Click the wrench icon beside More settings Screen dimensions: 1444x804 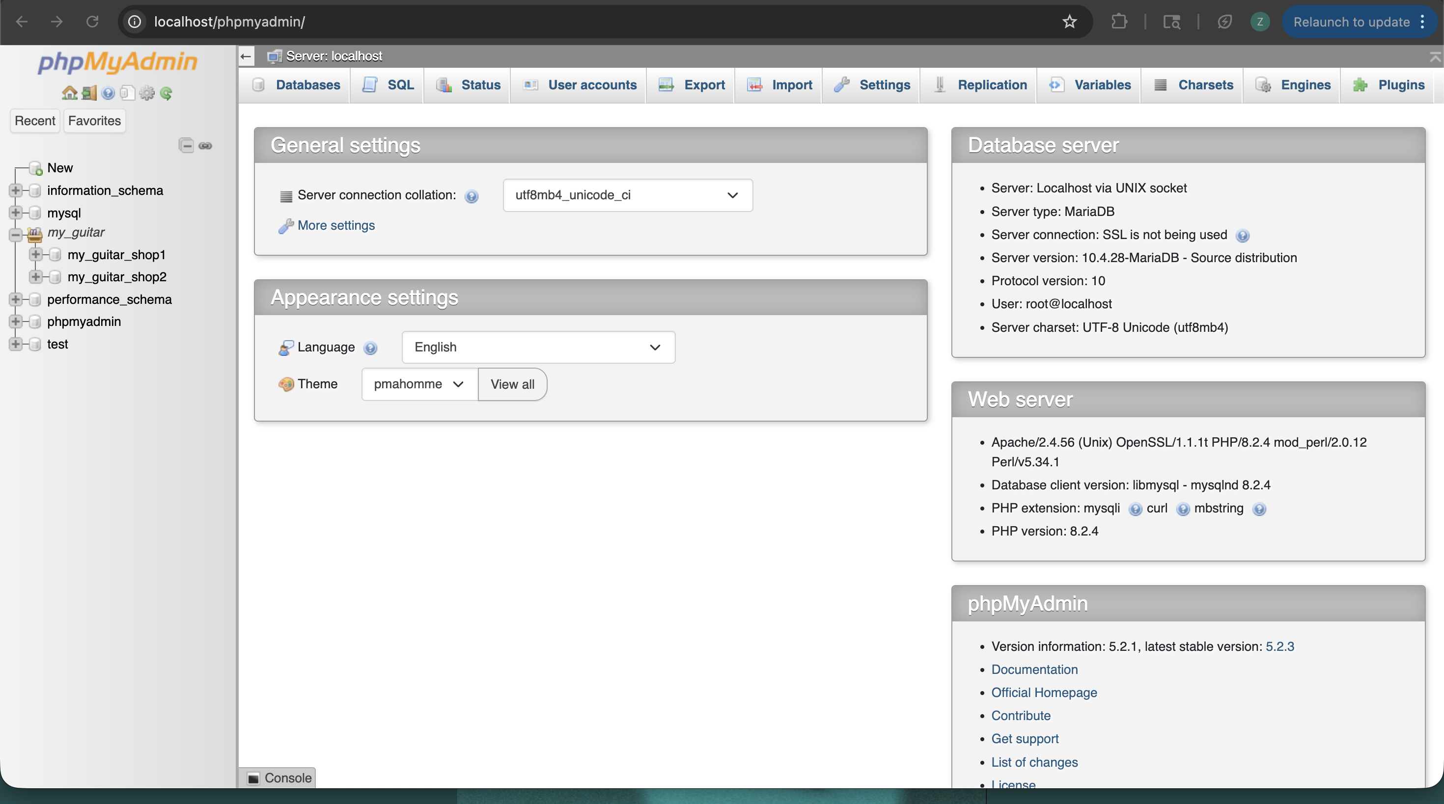pyautogui.click(x=286, y=226)
